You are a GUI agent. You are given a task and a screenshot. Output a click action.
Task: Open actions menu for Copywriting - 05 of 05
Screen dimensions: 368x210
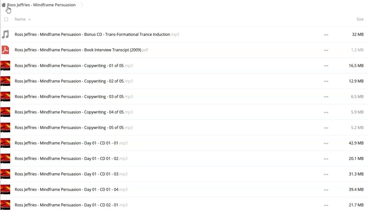click(326, 128)
